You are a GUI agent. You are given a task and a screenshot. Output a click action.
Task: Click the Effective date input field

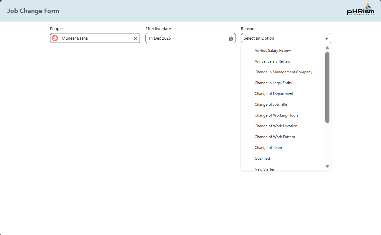(186, 38)
